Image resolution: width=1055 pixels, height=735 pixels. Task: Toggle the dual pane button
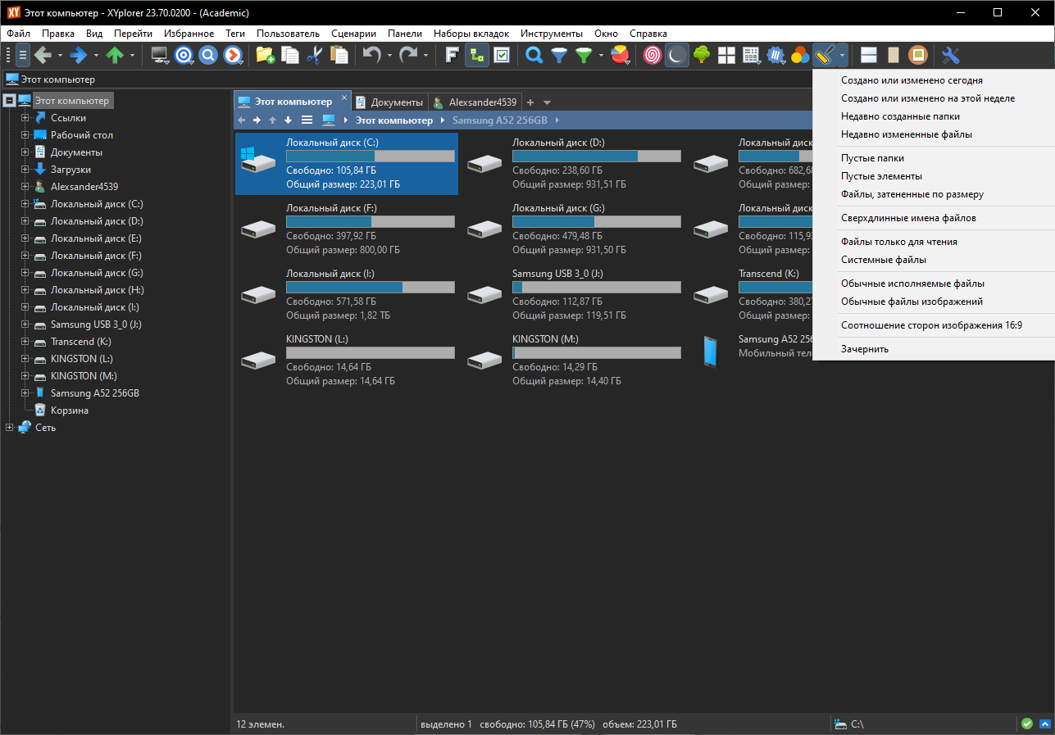[869, 56]
